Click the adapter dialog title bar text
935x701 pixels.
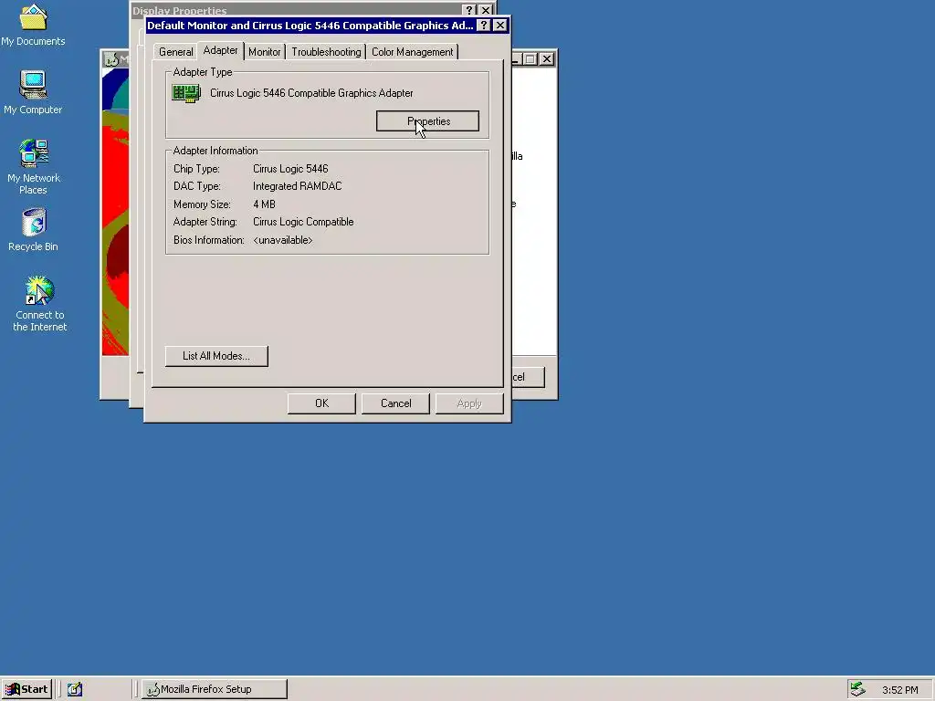click(310, 26)
